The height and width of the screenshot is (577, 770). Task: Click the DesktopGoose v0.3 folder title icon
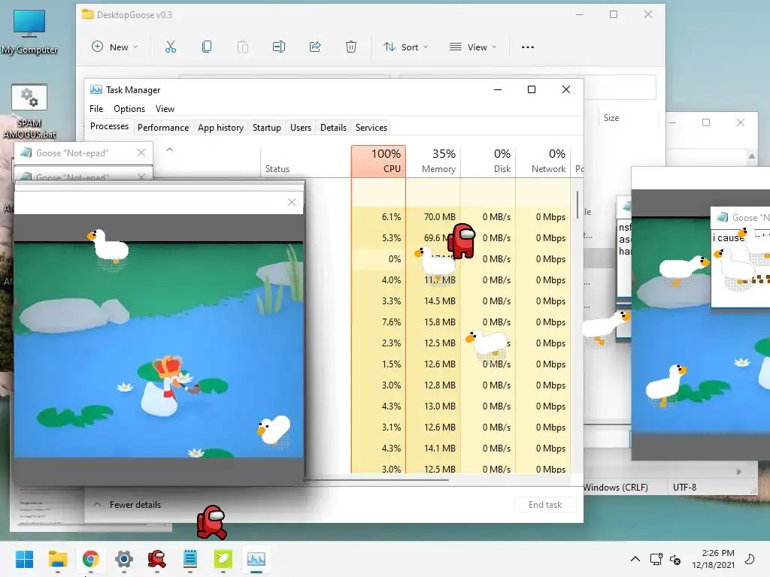[88, 14]
